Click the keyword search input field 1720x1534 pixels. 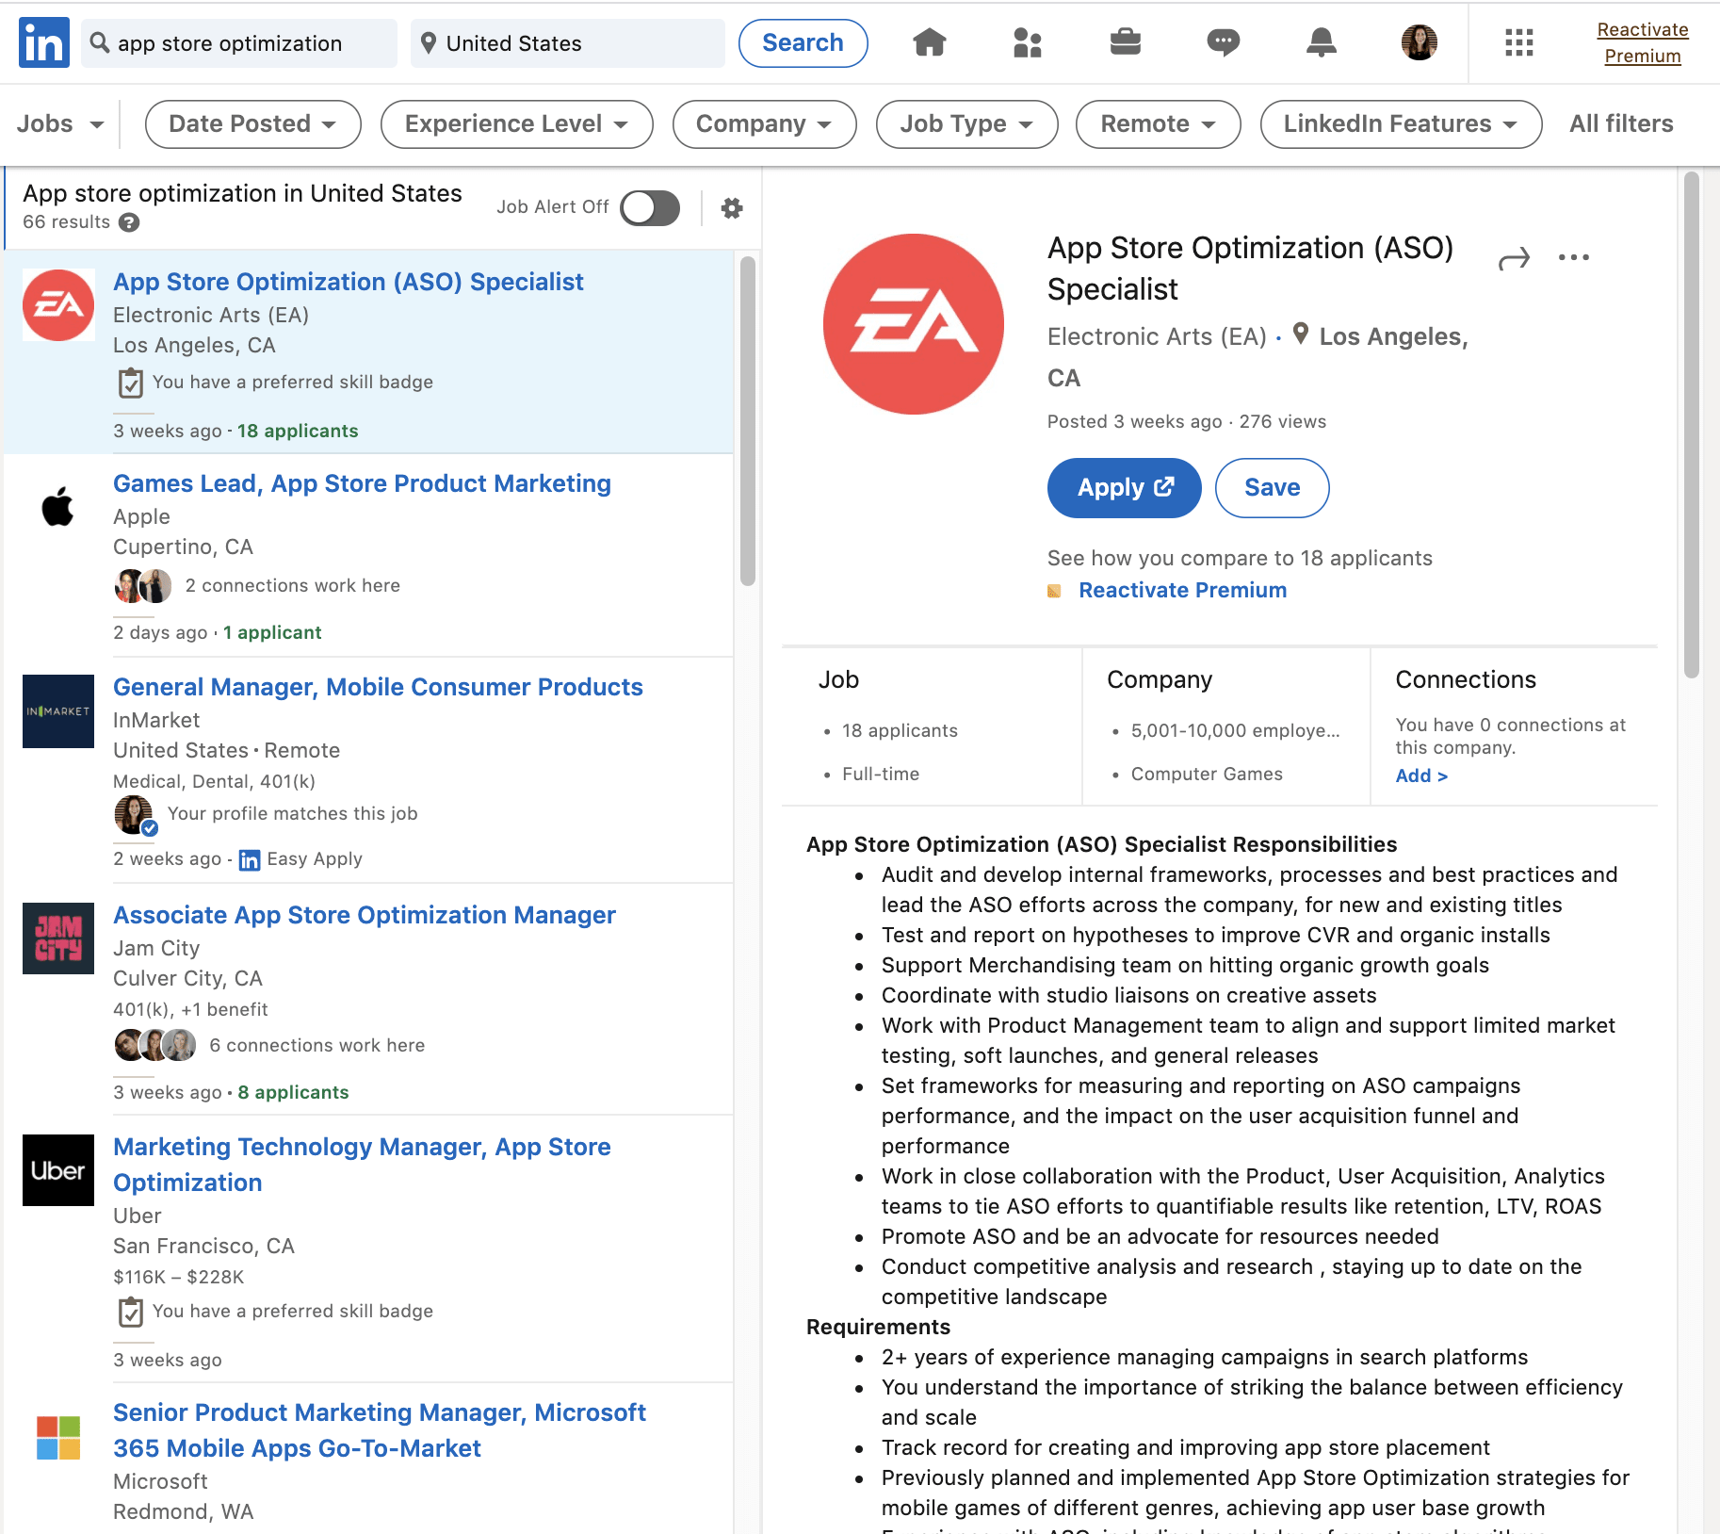239,43
